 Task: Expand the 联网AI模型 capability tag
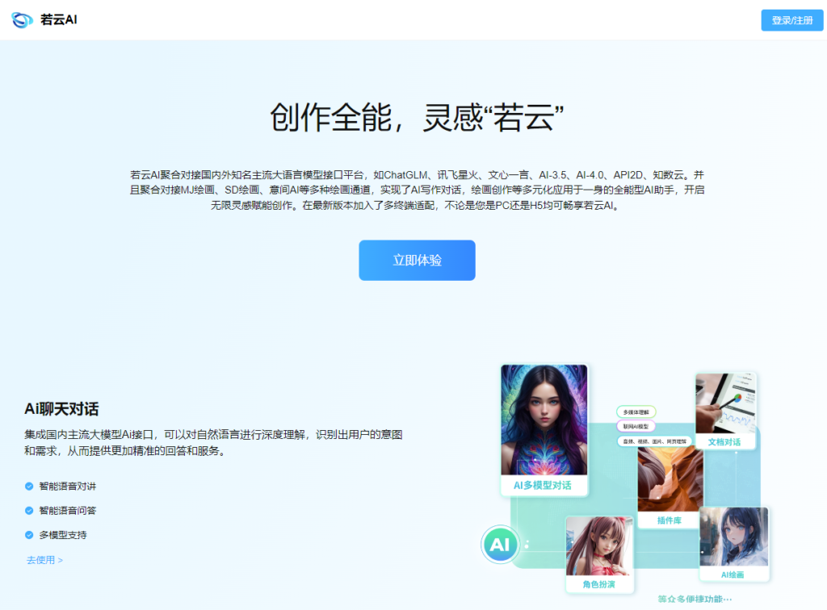tap(638, 426)
